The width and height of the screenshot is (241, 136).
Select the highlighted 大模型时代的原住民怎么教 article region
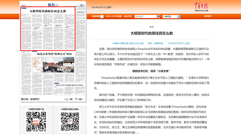[48, 28]
